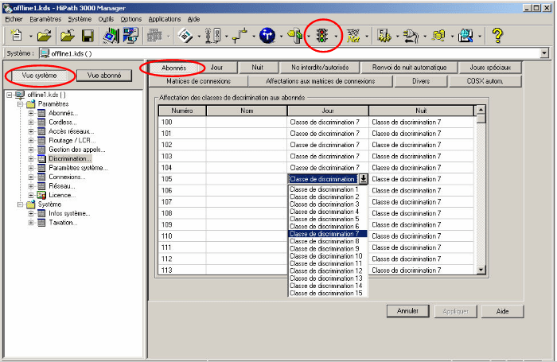Click the table scrollbar down arrow
The height and width of the screenshot is (362, 557).
point(481,270)
